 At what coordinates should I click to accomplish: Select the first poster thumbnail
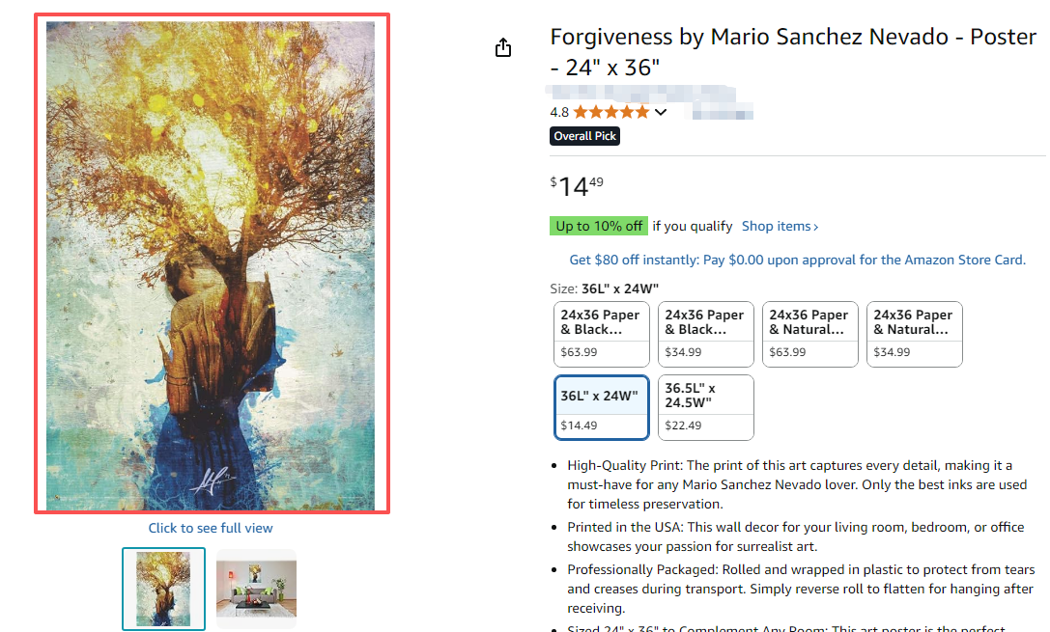[x=163, y=589]
